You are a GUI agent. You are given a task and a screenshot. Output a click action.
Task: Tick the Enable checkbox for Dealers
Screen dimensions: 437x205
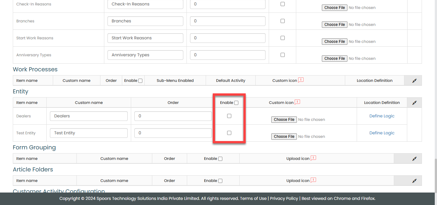point(229,116)
